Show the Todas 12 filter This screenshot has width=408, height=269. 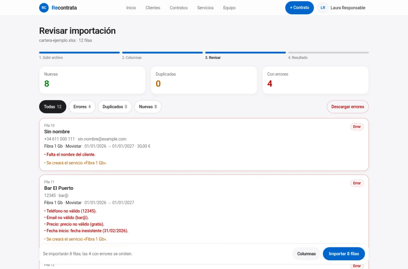(53, 107)
